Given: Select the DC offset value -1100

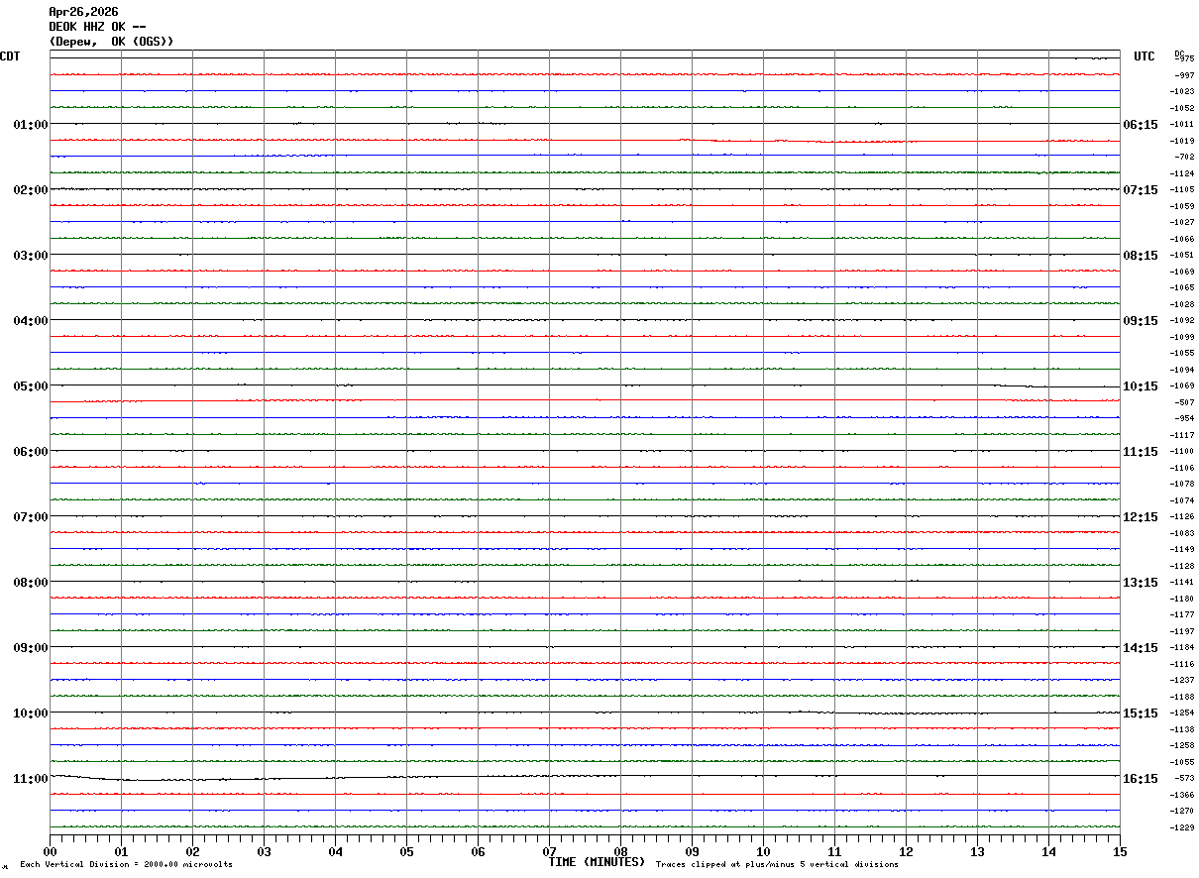Looking at the screenshot, I should [1183, 452].
